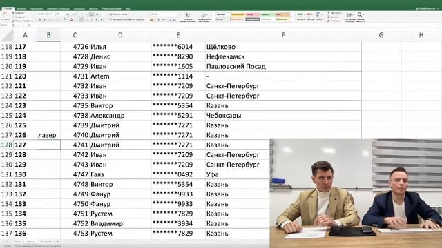Click Decrease font size icon
The image size is (442, 248).
click(x=73, y=14)
